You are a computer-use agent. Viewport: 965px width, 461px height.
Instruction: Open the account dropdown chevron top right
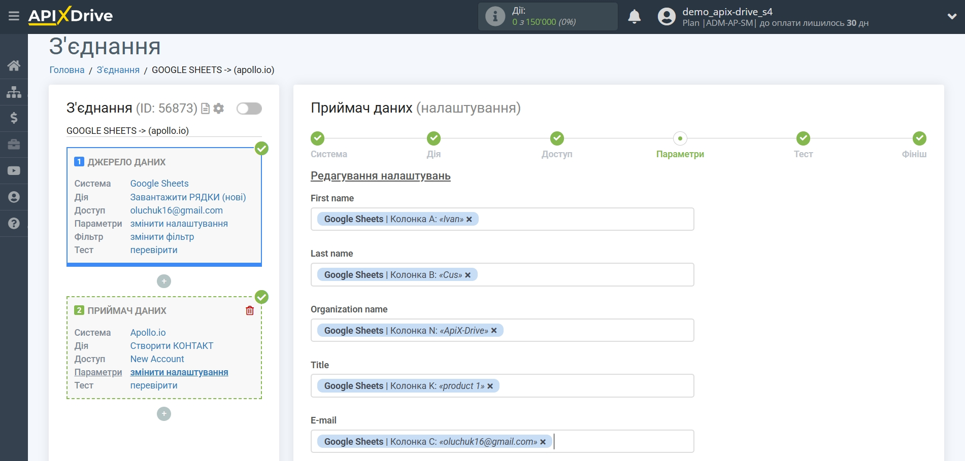tap(952, 16)
